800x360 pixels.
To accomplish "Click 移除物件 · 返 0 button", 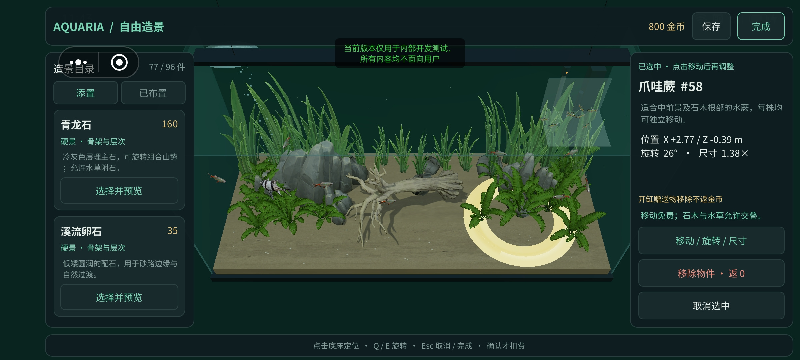I will (x=711, y=273).
